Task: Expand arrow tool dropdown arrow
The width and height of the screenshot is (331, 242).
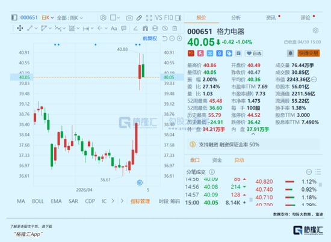Action: (x=106, y=28)
